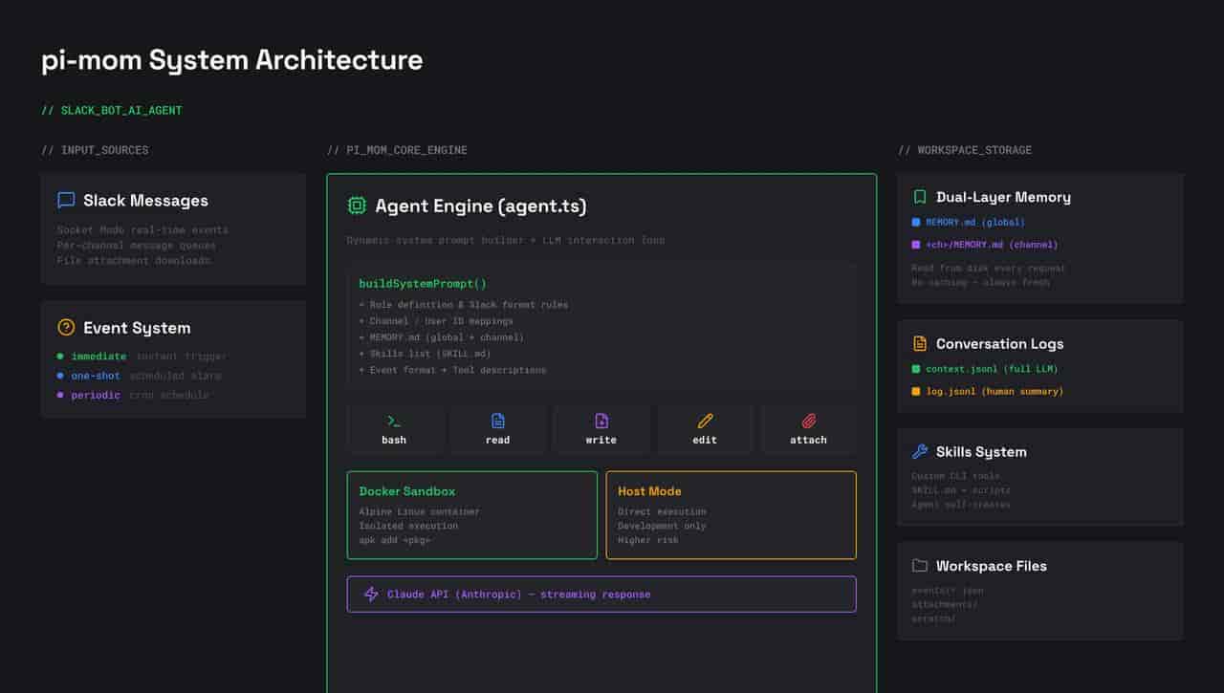Click the Role definition & Slack format rules line
The width and height of the screenshot is (1224, 693).
click(463, 305)
